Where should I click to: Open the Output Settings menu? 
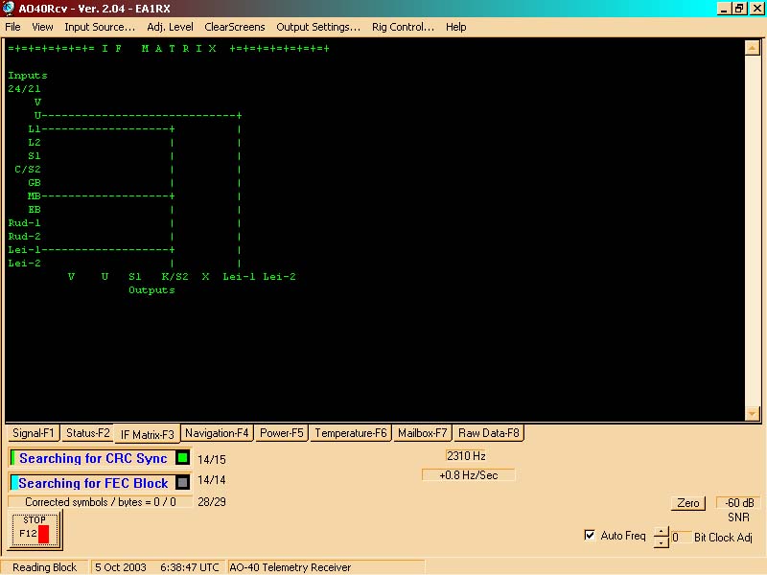pyautogui.click(x=318, y=27)
